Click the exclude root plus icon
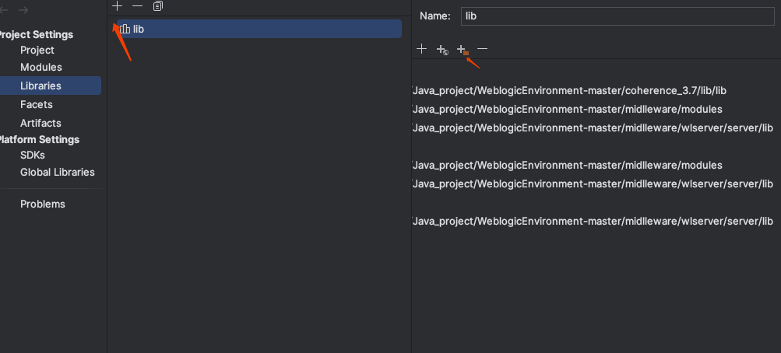Screen dimensions: 781x353 pyautogui.click(x=462, y=50)
